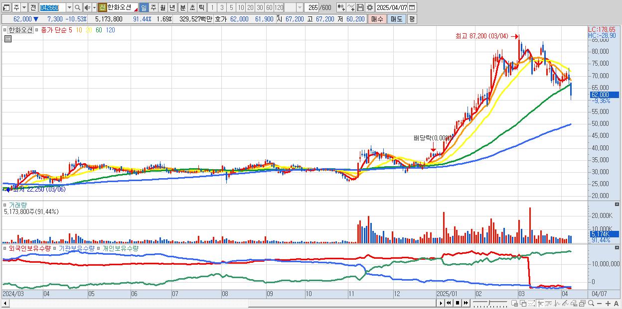Collapse the volume panel corner button

coord(618,205)
